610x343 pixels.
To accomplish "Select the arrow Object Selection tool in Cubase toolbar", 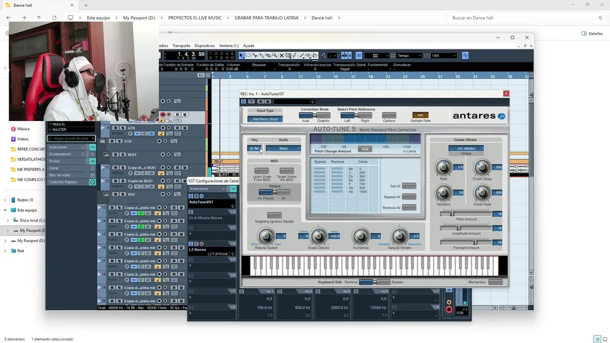I will (x=241, y=56).
